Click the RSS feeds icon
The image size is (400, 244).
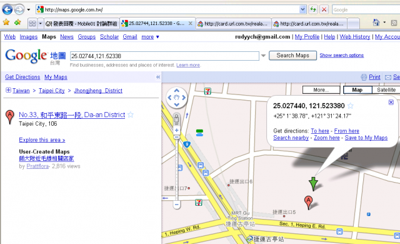[394, 23]
